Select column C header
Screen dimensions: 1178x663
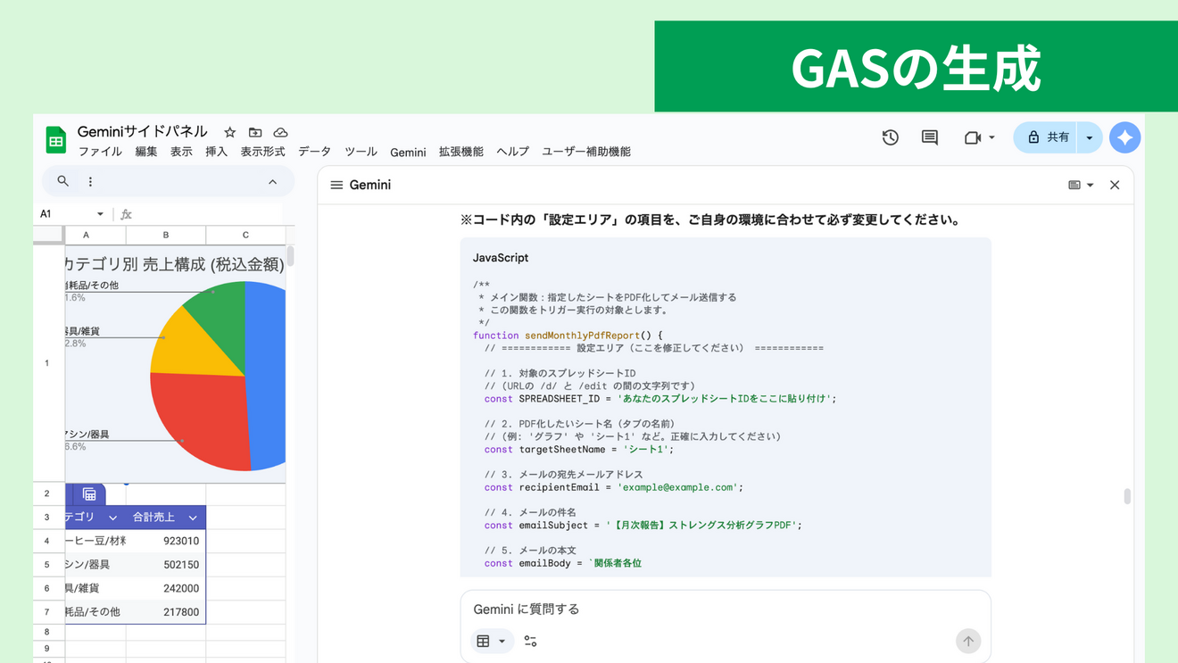click(245, 235)
